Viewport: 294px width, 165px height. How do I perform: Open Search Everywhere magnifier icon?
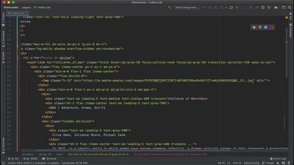(290, 7)
